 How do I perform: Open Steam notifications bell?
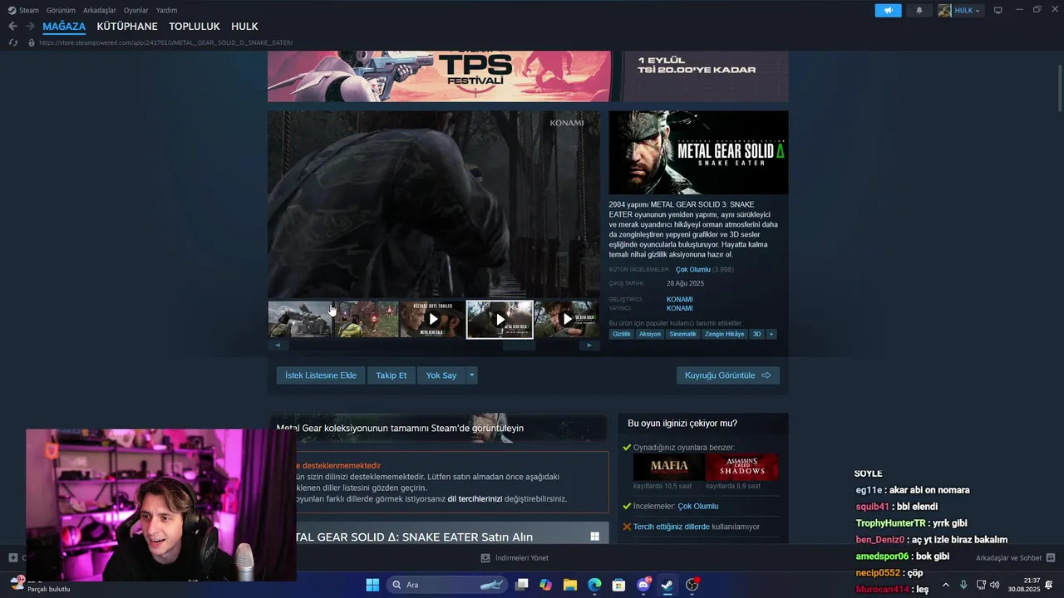pos(919,10)
